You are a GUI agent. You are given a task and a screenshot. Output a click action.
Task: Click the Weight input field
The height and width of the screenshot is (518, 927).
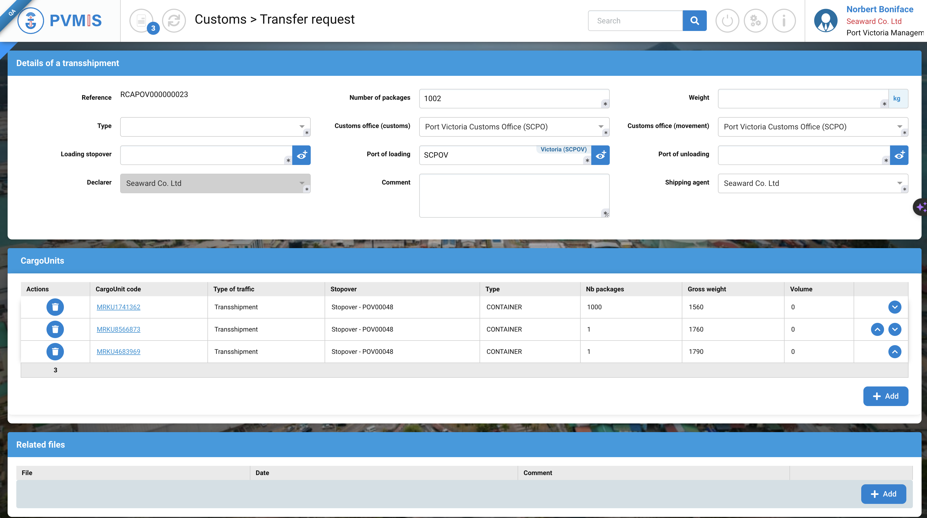click(x=799, y=99)
